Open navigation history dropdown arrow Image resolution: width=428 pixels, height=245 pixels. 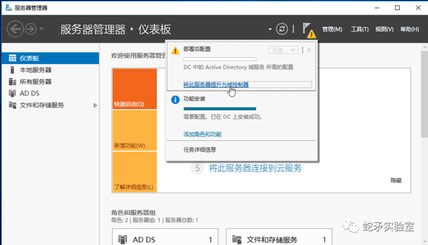pos(42,29)
